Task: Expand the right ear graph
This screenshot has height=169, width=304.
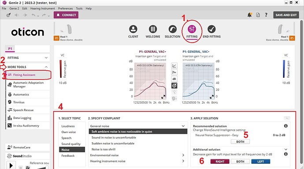Action: (163, 97)
